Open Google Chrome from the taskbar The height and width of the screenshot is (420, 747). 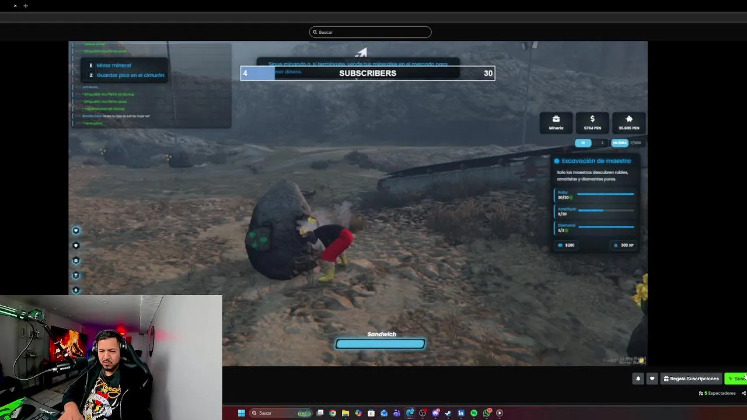click(333, 413)
